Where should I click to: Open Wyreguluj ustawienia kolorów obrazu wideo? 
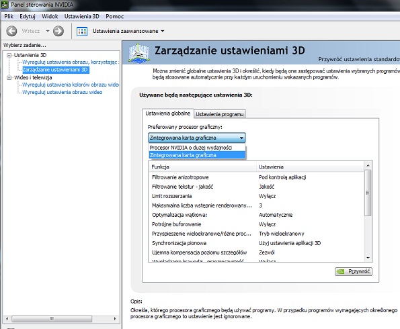click(x=71, y=85)
